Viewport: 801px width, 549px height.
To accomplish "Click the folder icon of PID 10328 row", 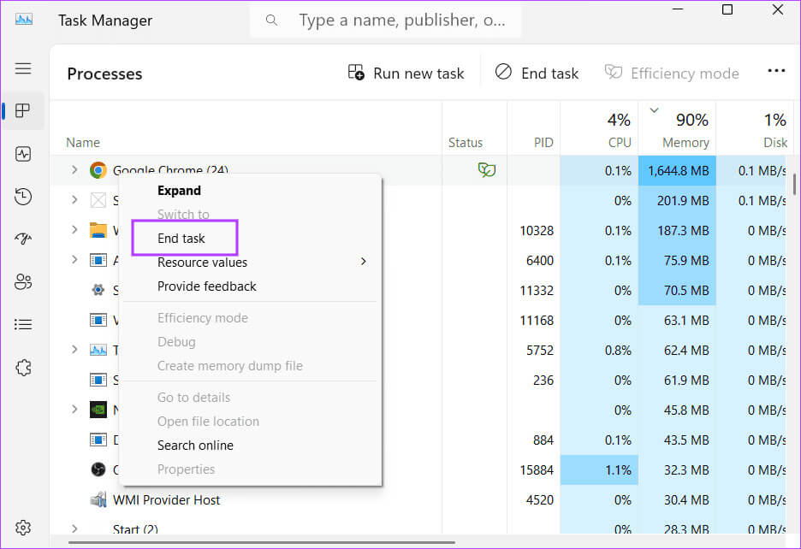I will coord(98,230).
